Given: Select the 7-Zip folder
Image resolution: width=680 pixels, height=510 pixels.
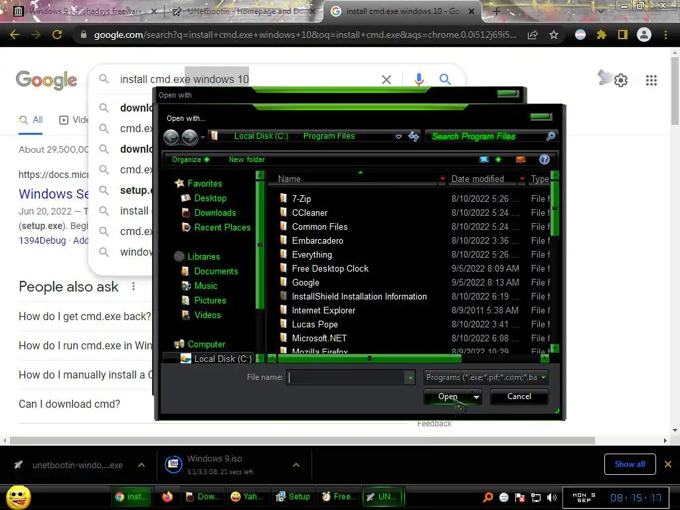Looking at the screenshot, I should coord(301,199).
